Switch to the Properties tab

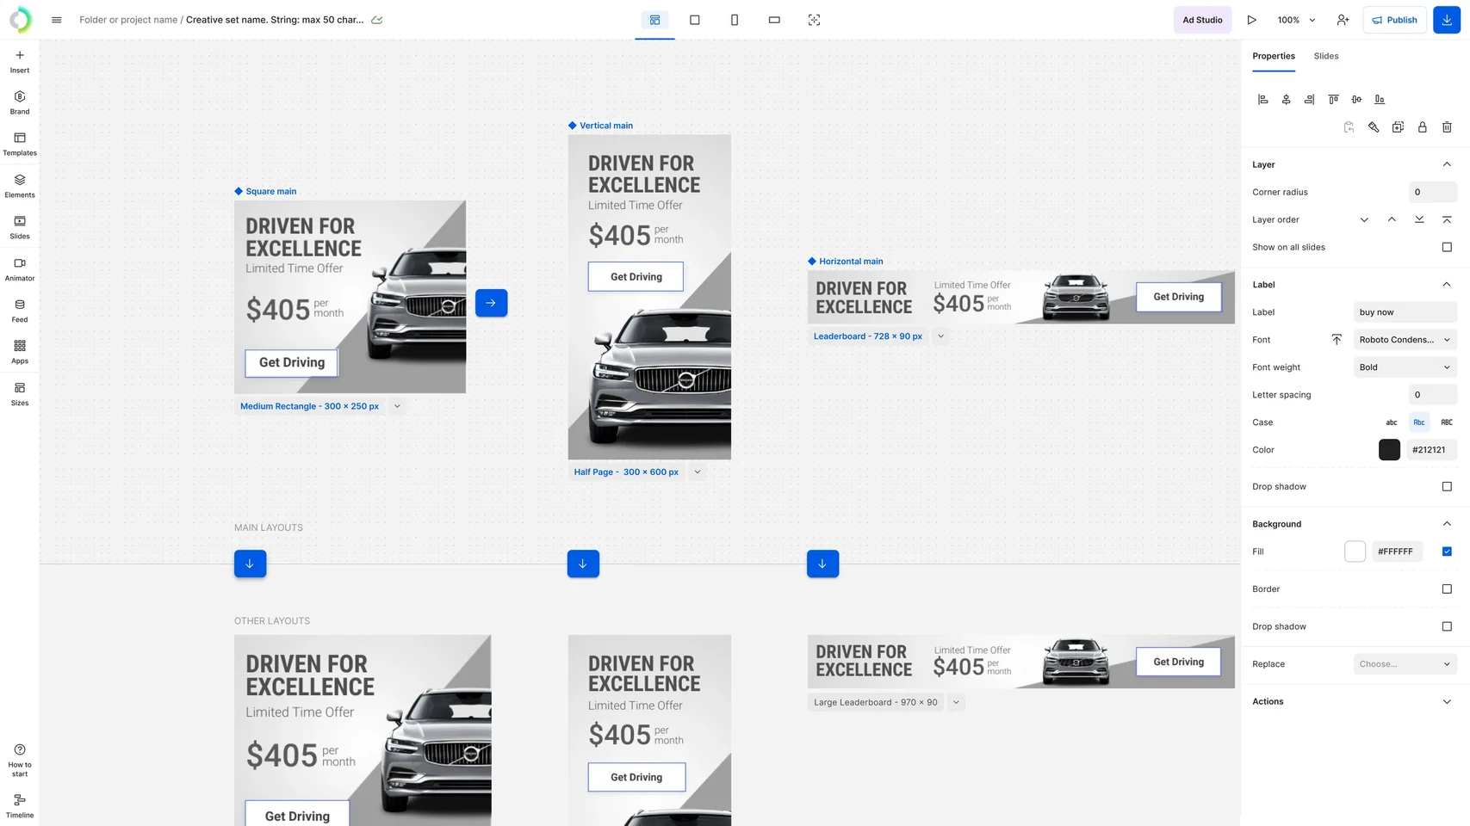point(1274,56)
